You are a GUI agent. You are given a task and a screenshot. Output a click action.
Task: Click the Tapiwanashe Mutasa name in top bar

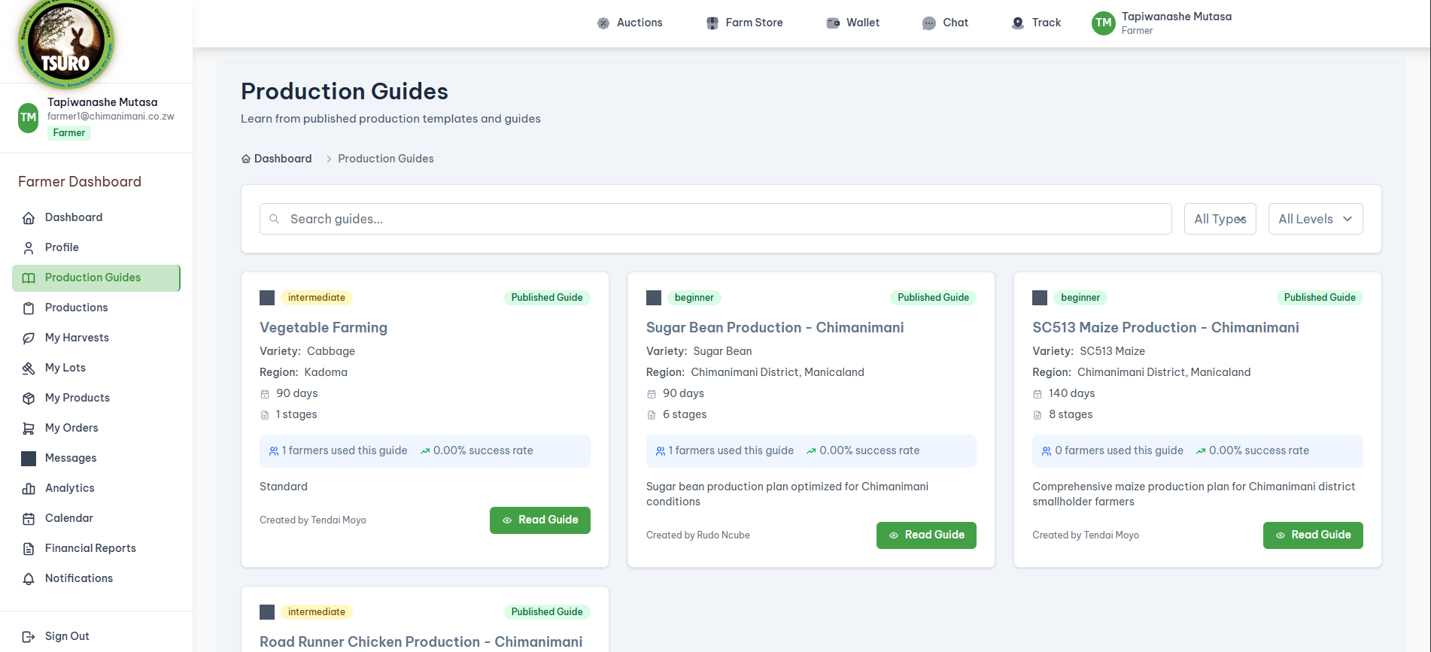(1177, 17)
